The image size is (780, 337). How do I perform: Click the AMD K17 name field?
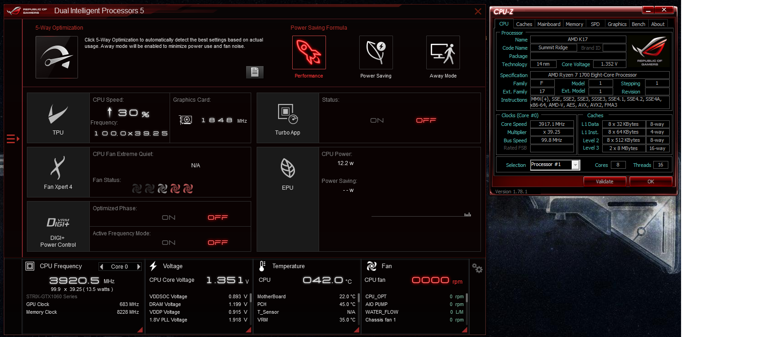tap(578, 39)
